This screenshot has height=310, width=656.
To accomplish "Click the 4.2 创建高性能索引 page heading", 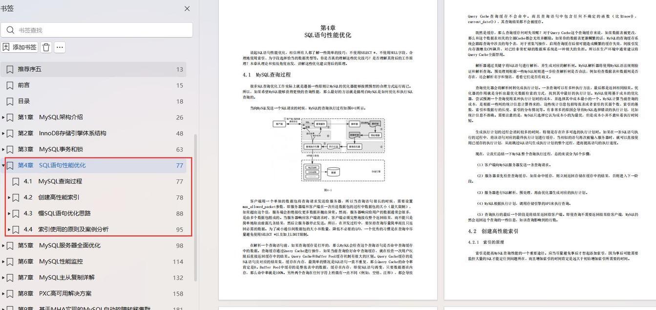I will pyautogui.click(x=493, y=231).
